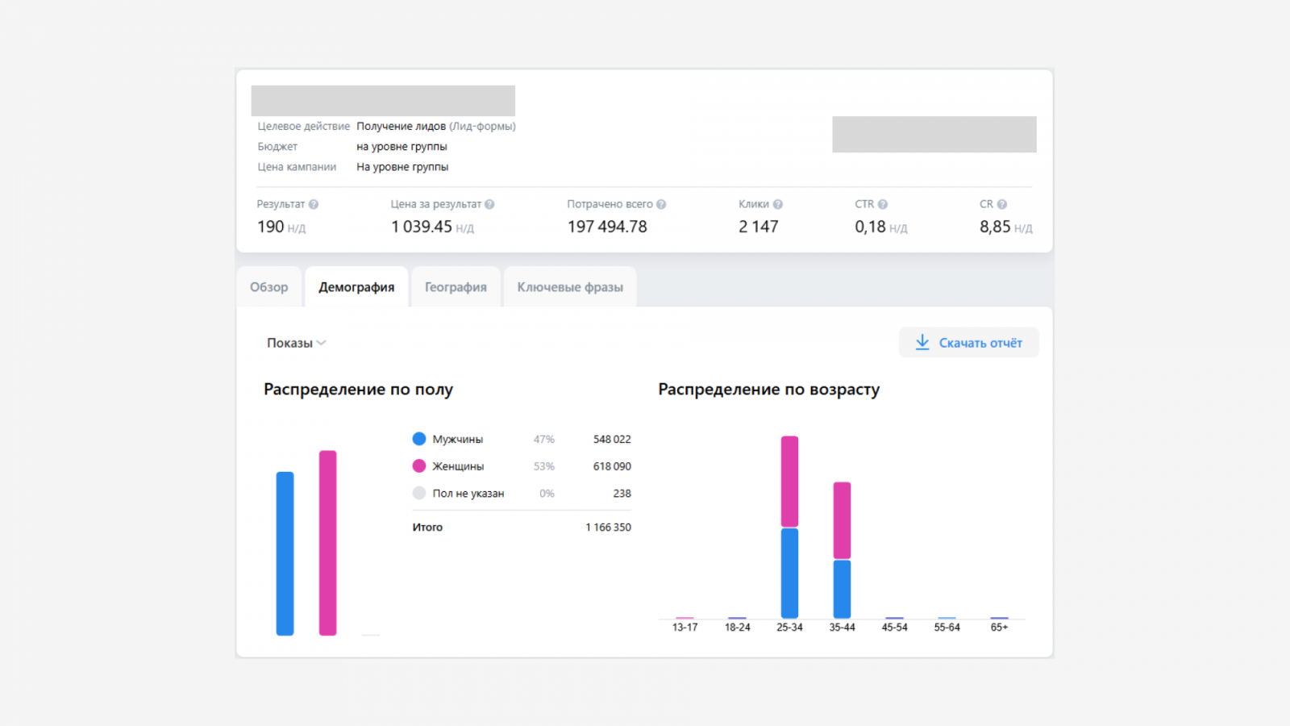The height and width of the screenshot is (726, 1290).
Task: Click question mark icon near Клики
Action: (x=778, y=204)
